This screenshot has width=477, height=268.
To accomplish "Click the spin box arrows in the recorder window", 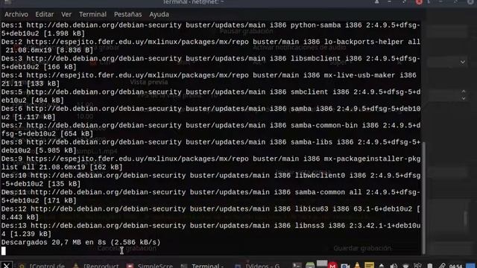I will (x=464, y=95).
